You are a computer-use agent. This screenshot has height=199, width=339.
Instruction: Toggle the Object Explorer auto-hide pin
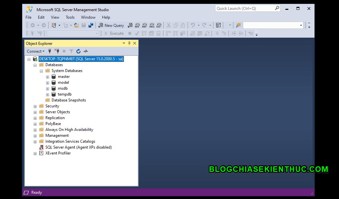129,43
